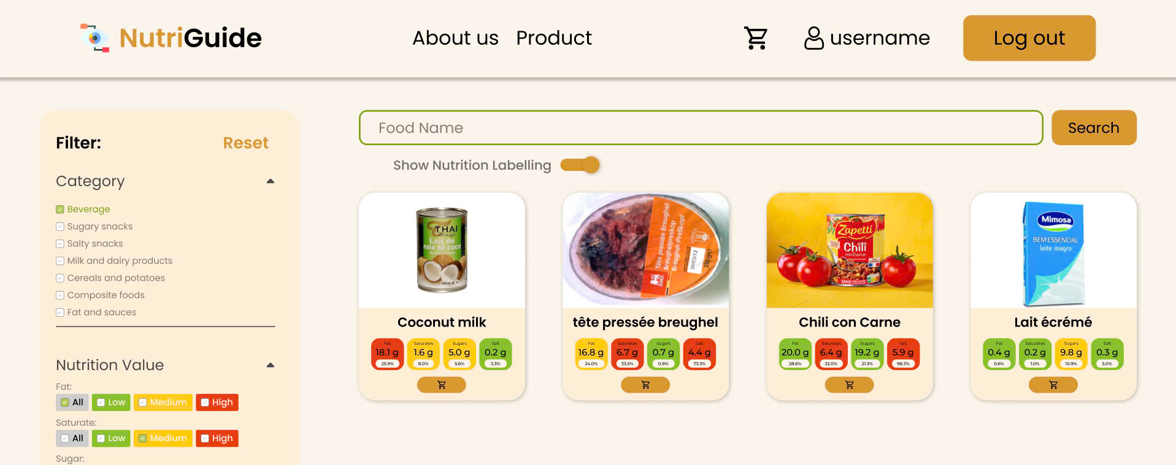Viewport: 1176px width, 465px height.
Task: Open the username profile icon
Action: pos(813,37)
